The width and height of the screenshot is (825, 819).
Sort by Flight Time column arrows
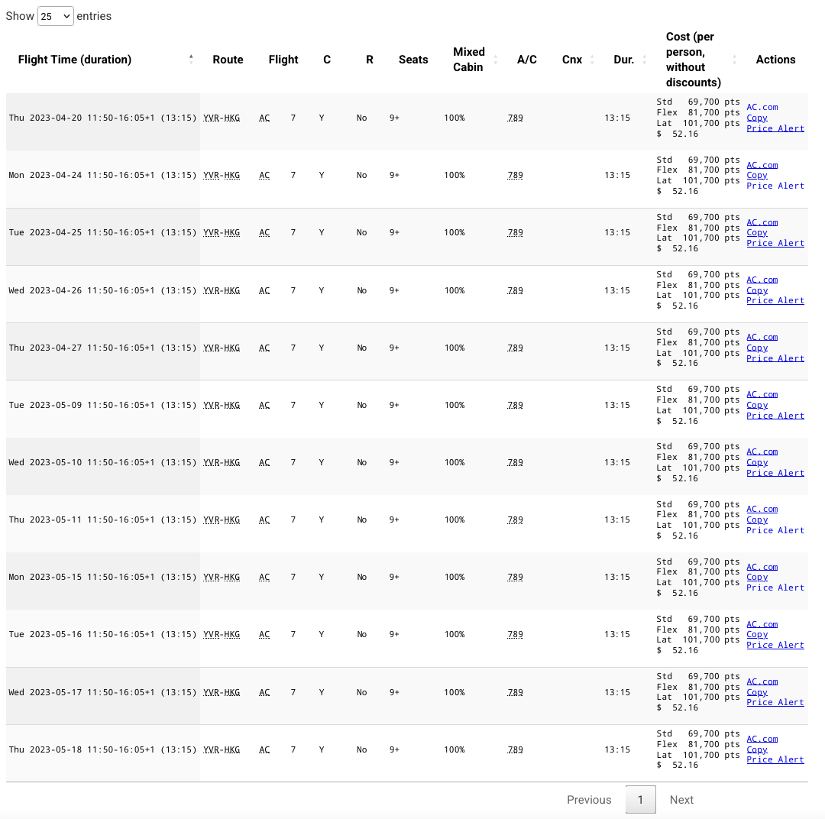coord(191,60)
